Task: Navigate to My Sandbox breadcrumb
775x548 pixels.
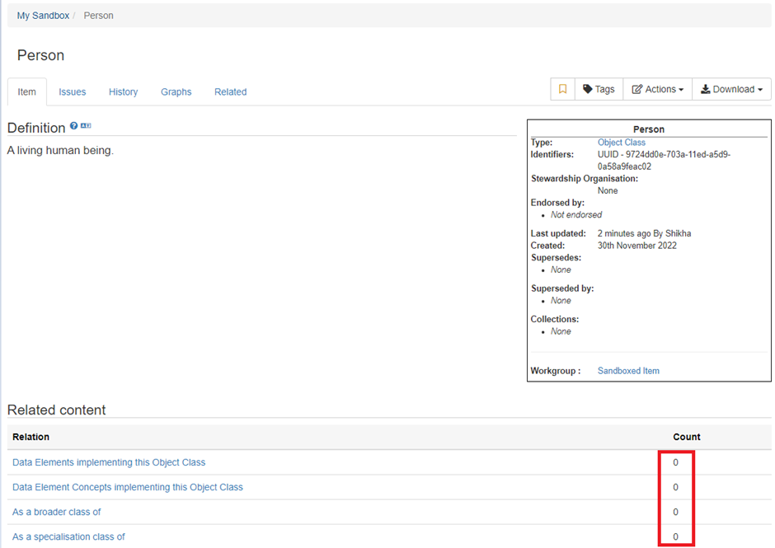Action: (43, 16)
